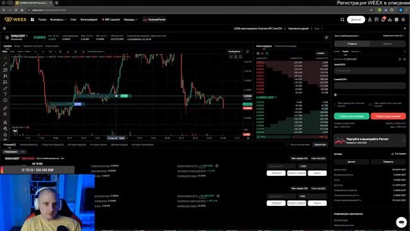Open order book precision 0.00001 dropdown
The image size is (410, 231).
(x=322, y=53)
